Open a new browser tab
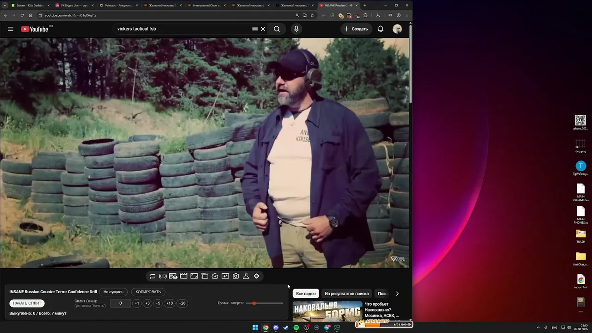Screen dimensions: 592x333 coord(365,6)
